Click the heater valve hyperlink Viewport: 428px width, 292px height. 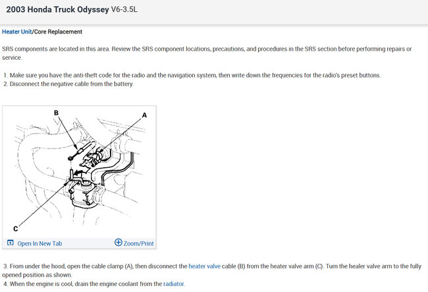pos(204,266)
